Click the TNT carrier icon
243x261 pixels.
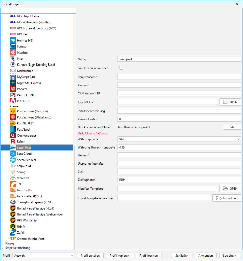tap(13, 184)
